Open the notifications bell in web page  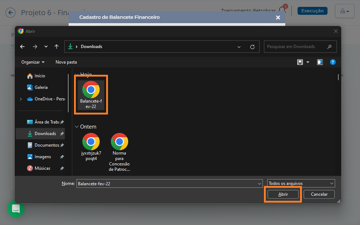click(x=282, y=10)
